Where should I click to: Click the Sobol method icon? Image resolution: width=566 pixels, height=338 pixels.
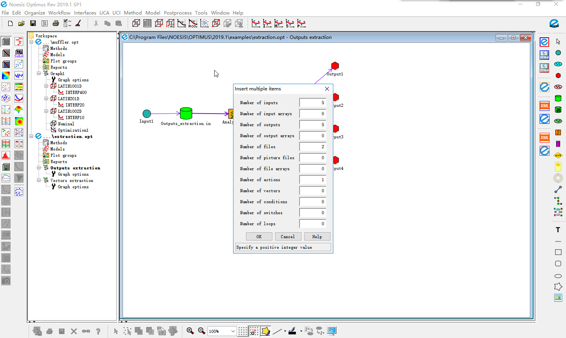(x=19, y=53)
